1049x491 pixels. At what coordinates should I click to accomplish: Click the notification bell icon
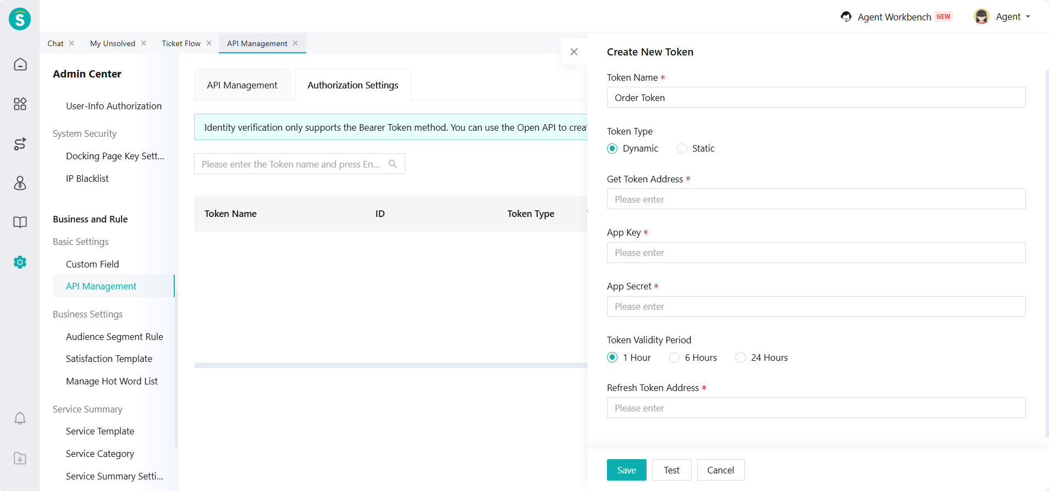point(20,419)
